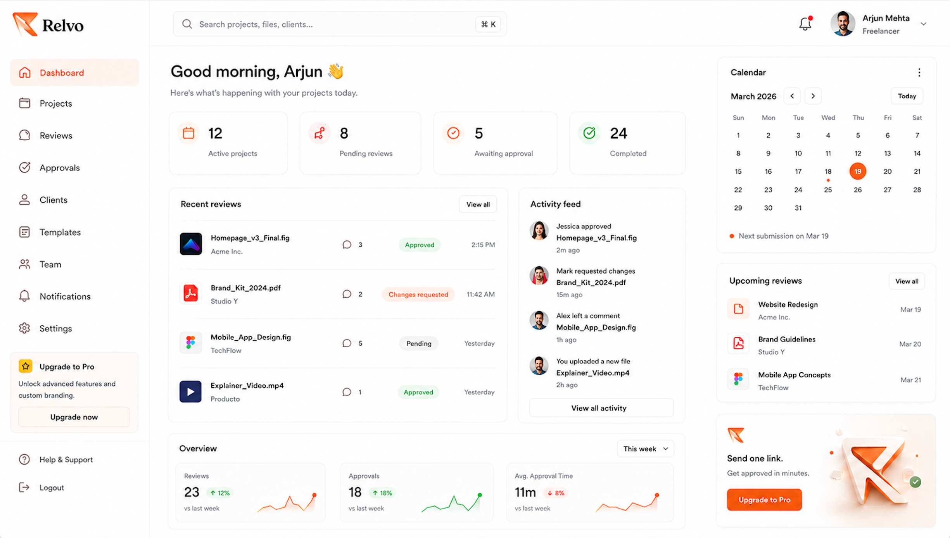The width and height of the screenshot is (950, 538).
Task: Click Mark's avatar in Activity feed
Action: click(539, 276)
